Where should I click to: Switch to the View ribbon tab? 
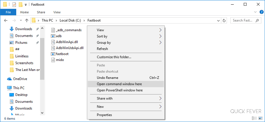57,12
